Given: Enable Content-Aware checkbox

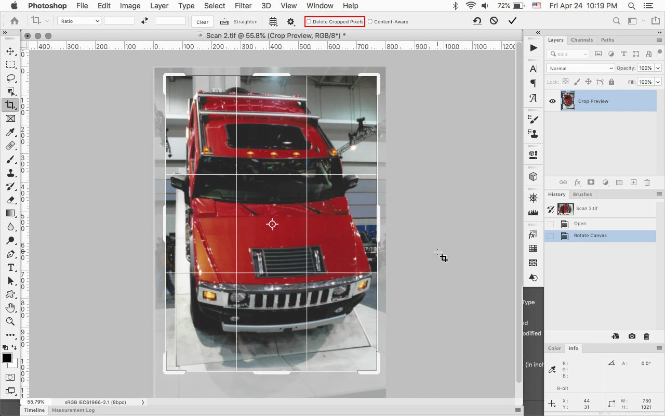Looking at the screenshot, I should (370, 22).
